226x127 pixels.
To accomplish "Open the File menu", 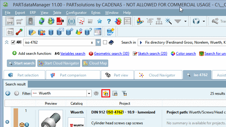I will click(x=8, y=13).
